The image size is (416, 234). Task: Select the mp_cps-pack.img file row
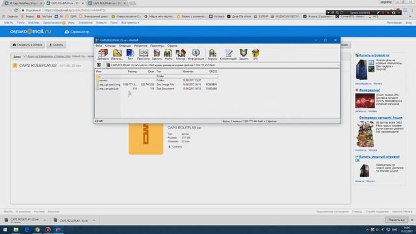157,84
